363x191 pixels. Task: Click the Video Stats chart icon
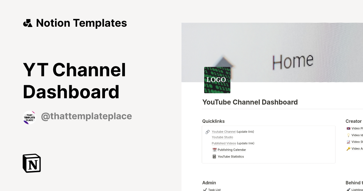coord(348,142)
